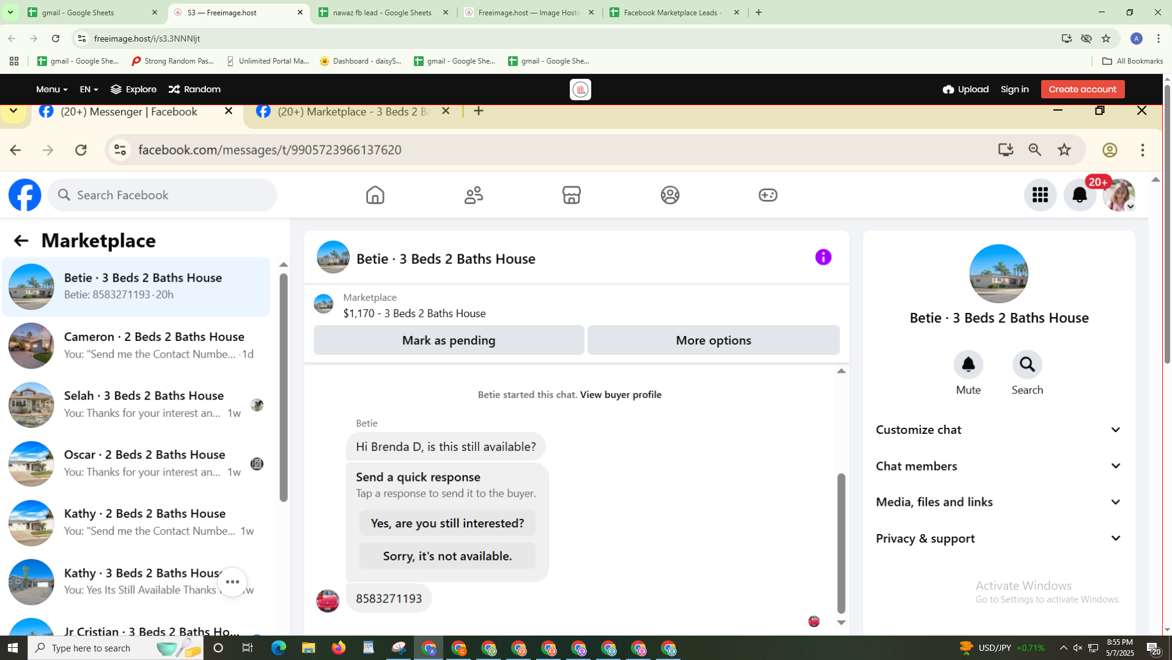Open Facebook apps grid menu icon

(1040, 195)
